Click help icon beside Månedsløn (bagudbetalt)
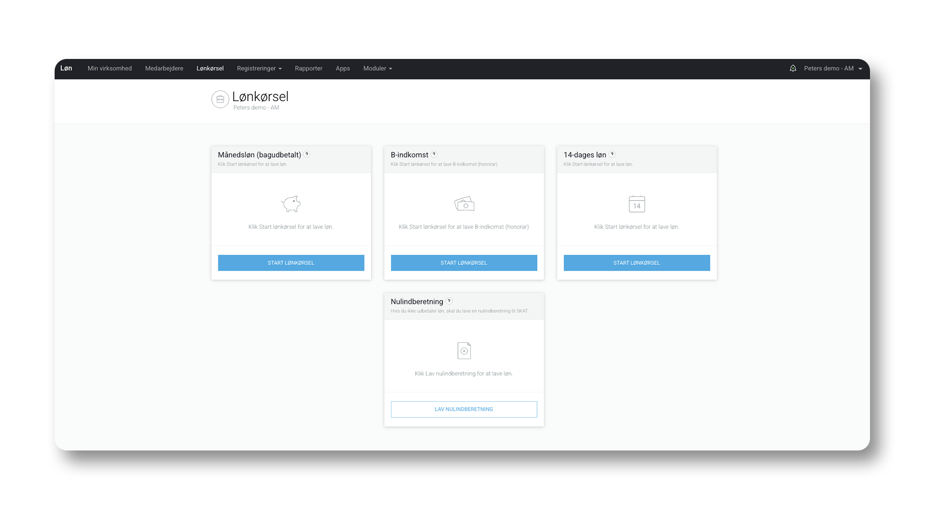The height and width of the screenshot is (522, 928). pos(307,154)
